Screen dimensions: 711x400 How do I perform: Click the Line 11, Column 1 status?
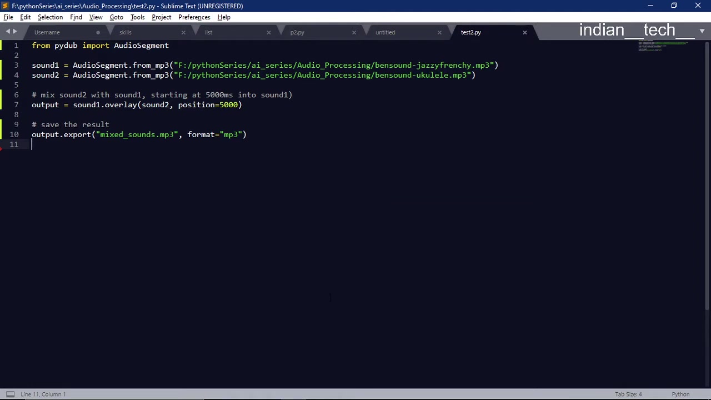tap(43, 394)
